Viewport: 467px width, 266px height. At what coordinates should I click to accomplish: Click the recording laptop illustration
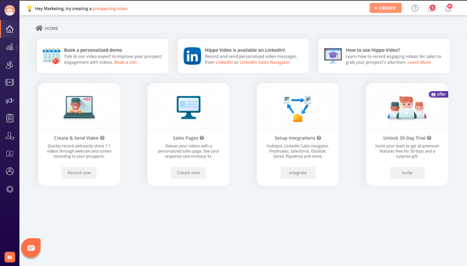(79, 107)
